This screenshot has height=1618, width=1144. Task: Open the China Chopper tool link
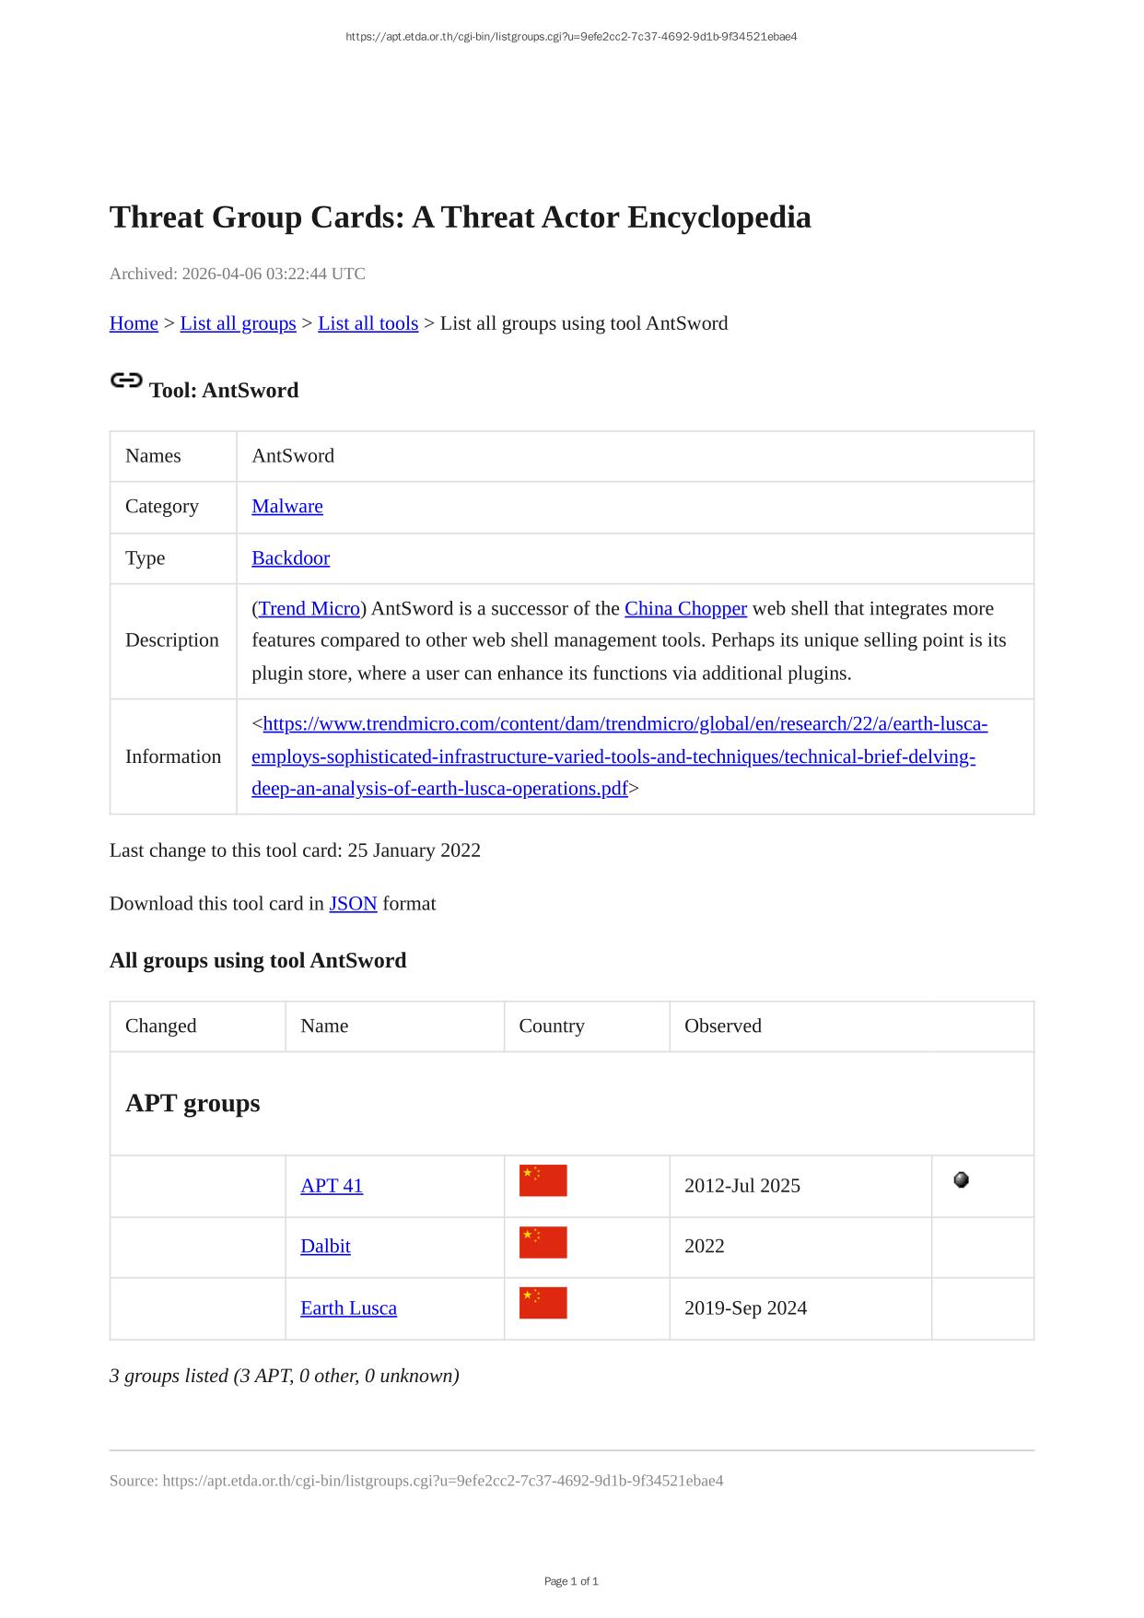(685, 608)
